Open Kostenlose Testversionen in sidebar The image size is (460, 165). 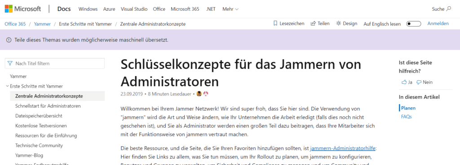pos(41,125)
